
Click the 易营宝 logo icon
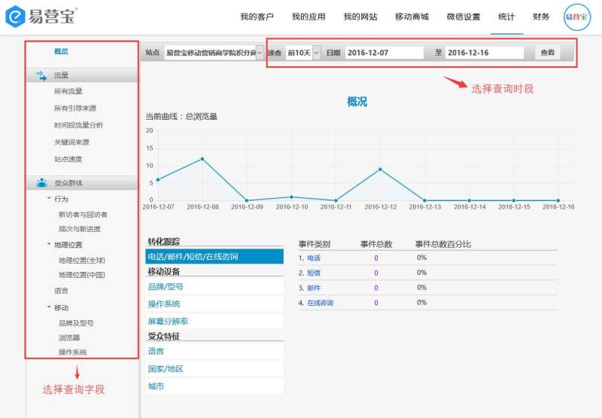tap(16, 16)
